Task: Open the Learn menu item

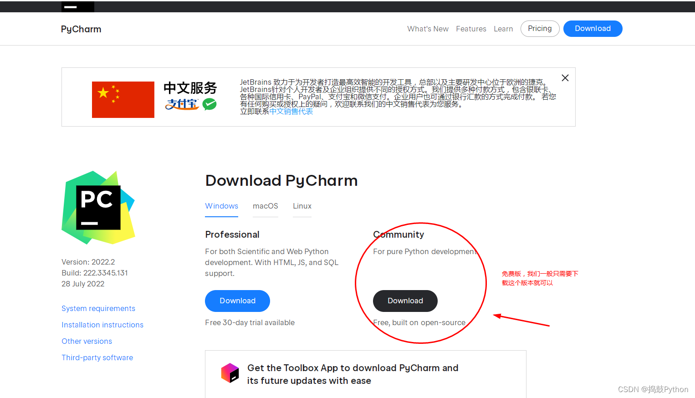Action: tap(503, 29)
